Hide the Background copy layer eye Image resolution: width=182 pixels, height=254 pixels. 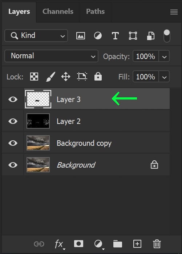coord(13,143)
